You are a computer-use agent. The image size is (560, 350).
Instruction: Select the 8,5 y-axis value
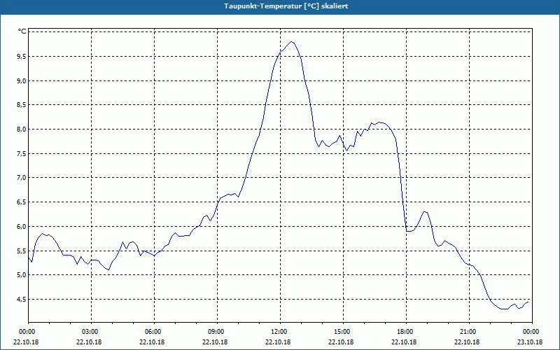[x=22, y=105]
